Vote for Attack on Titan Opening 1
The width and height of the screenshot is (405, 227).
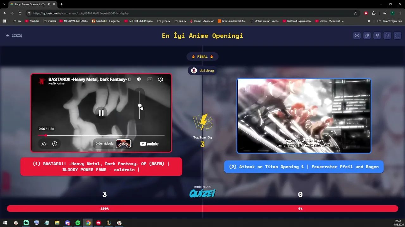[304, 167]
